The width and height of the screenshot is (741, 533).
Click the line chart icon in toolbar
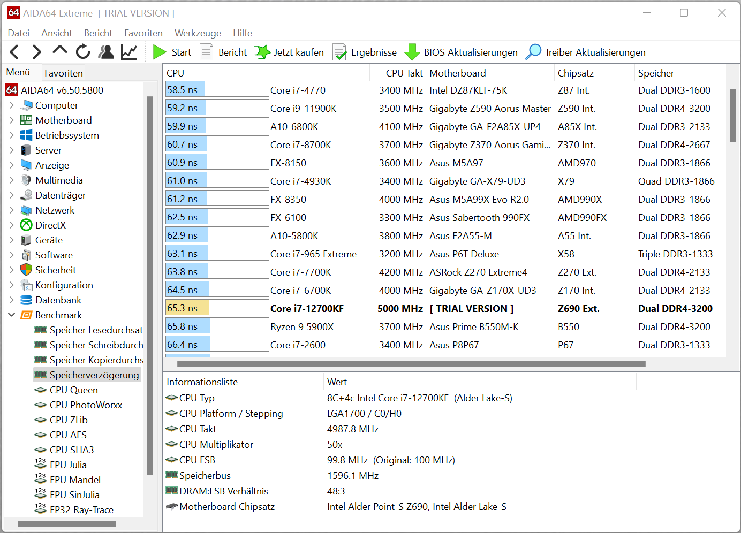click(x=129, y=52)
